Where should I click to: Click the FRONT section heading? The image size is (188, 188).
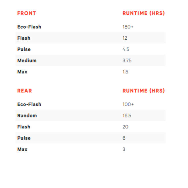(27, 13)
